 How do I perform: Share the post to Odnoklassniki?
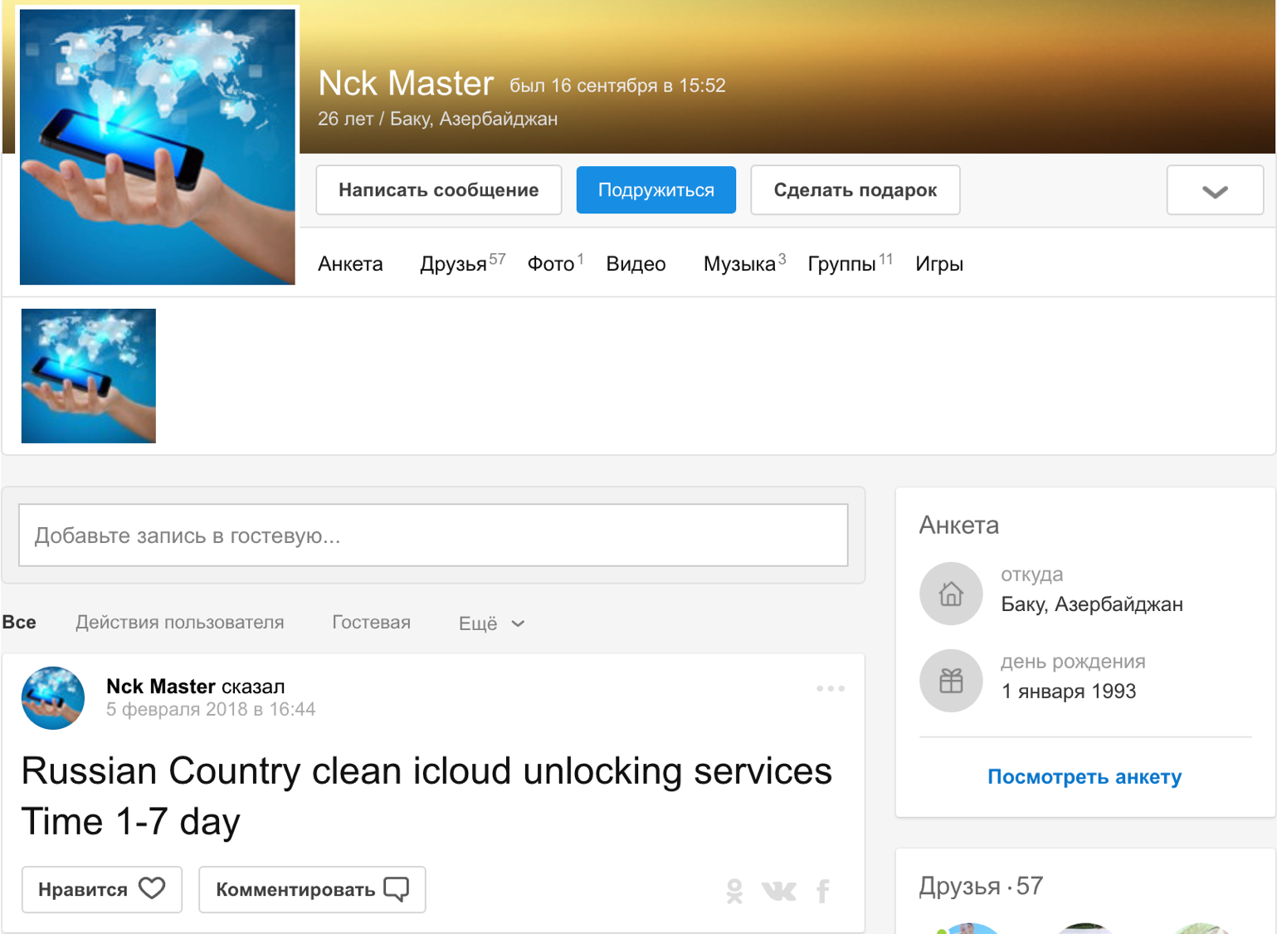tap(734, 891)
